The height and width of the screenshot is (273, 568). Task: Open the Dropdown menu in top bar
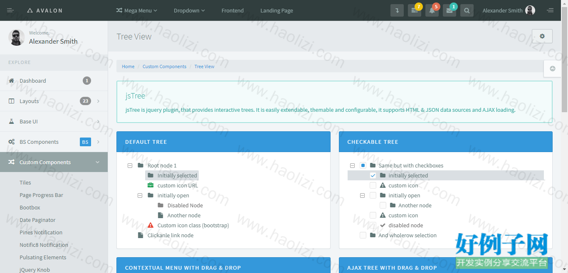click(x=189, y=10)
